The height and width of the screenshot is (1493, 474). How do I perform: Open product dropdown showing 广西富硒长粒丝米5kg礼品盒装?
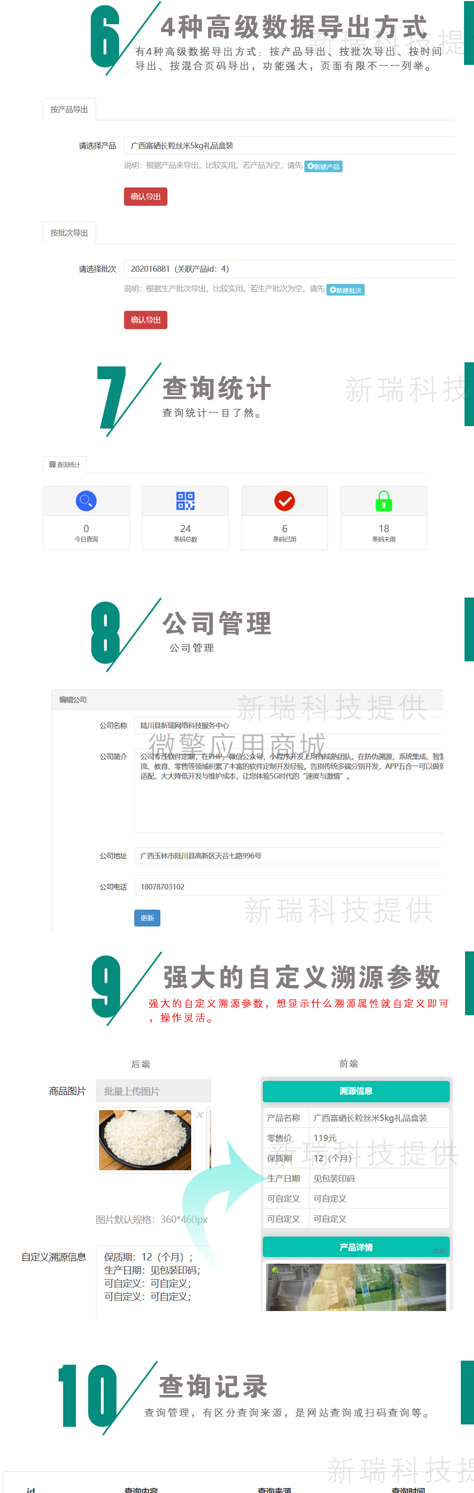click(289, 146)
